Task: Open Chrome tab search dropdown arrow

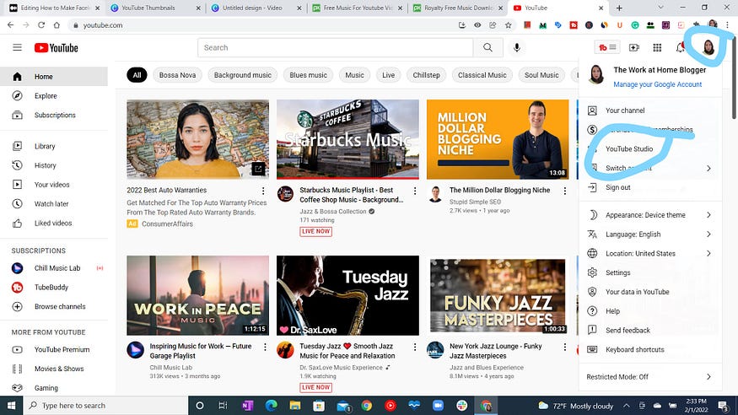Action: (x=660, y=8)
